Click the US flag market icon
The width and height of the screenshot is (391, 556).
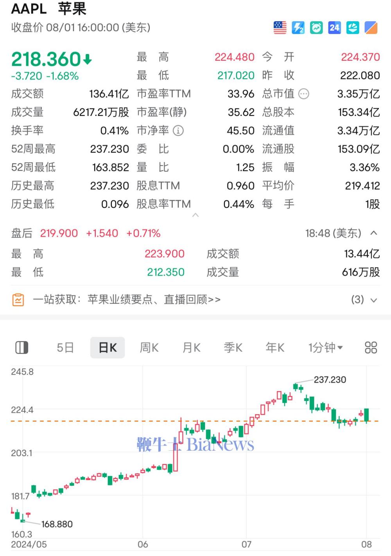280,27
